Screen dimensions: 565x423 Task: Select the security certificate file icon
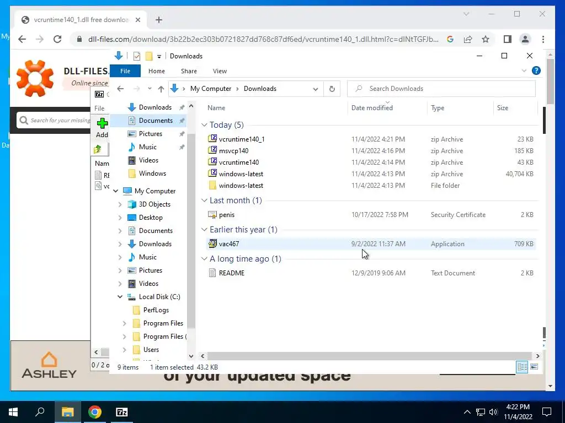point(212,214)
